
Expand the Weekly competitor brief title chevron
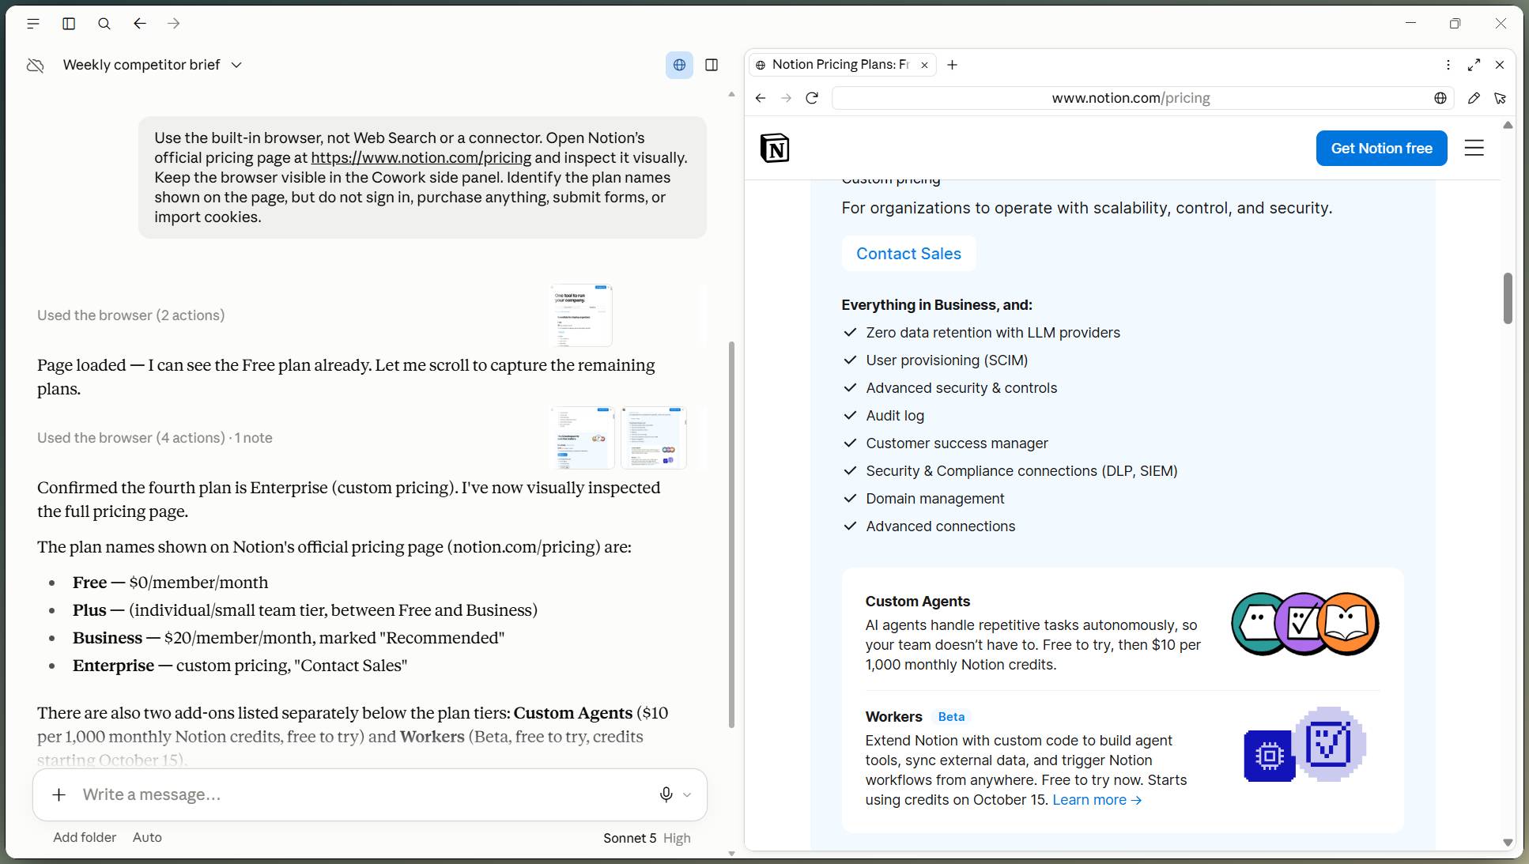[236, 65]
